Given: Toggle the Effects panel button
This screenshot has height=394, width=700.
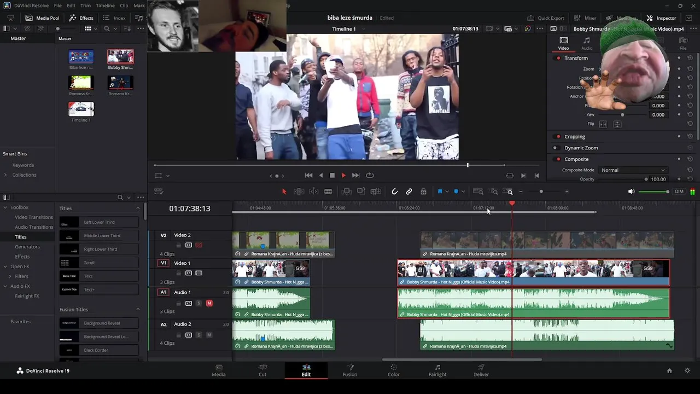Looking at the screenshot, I should [81, 18].
